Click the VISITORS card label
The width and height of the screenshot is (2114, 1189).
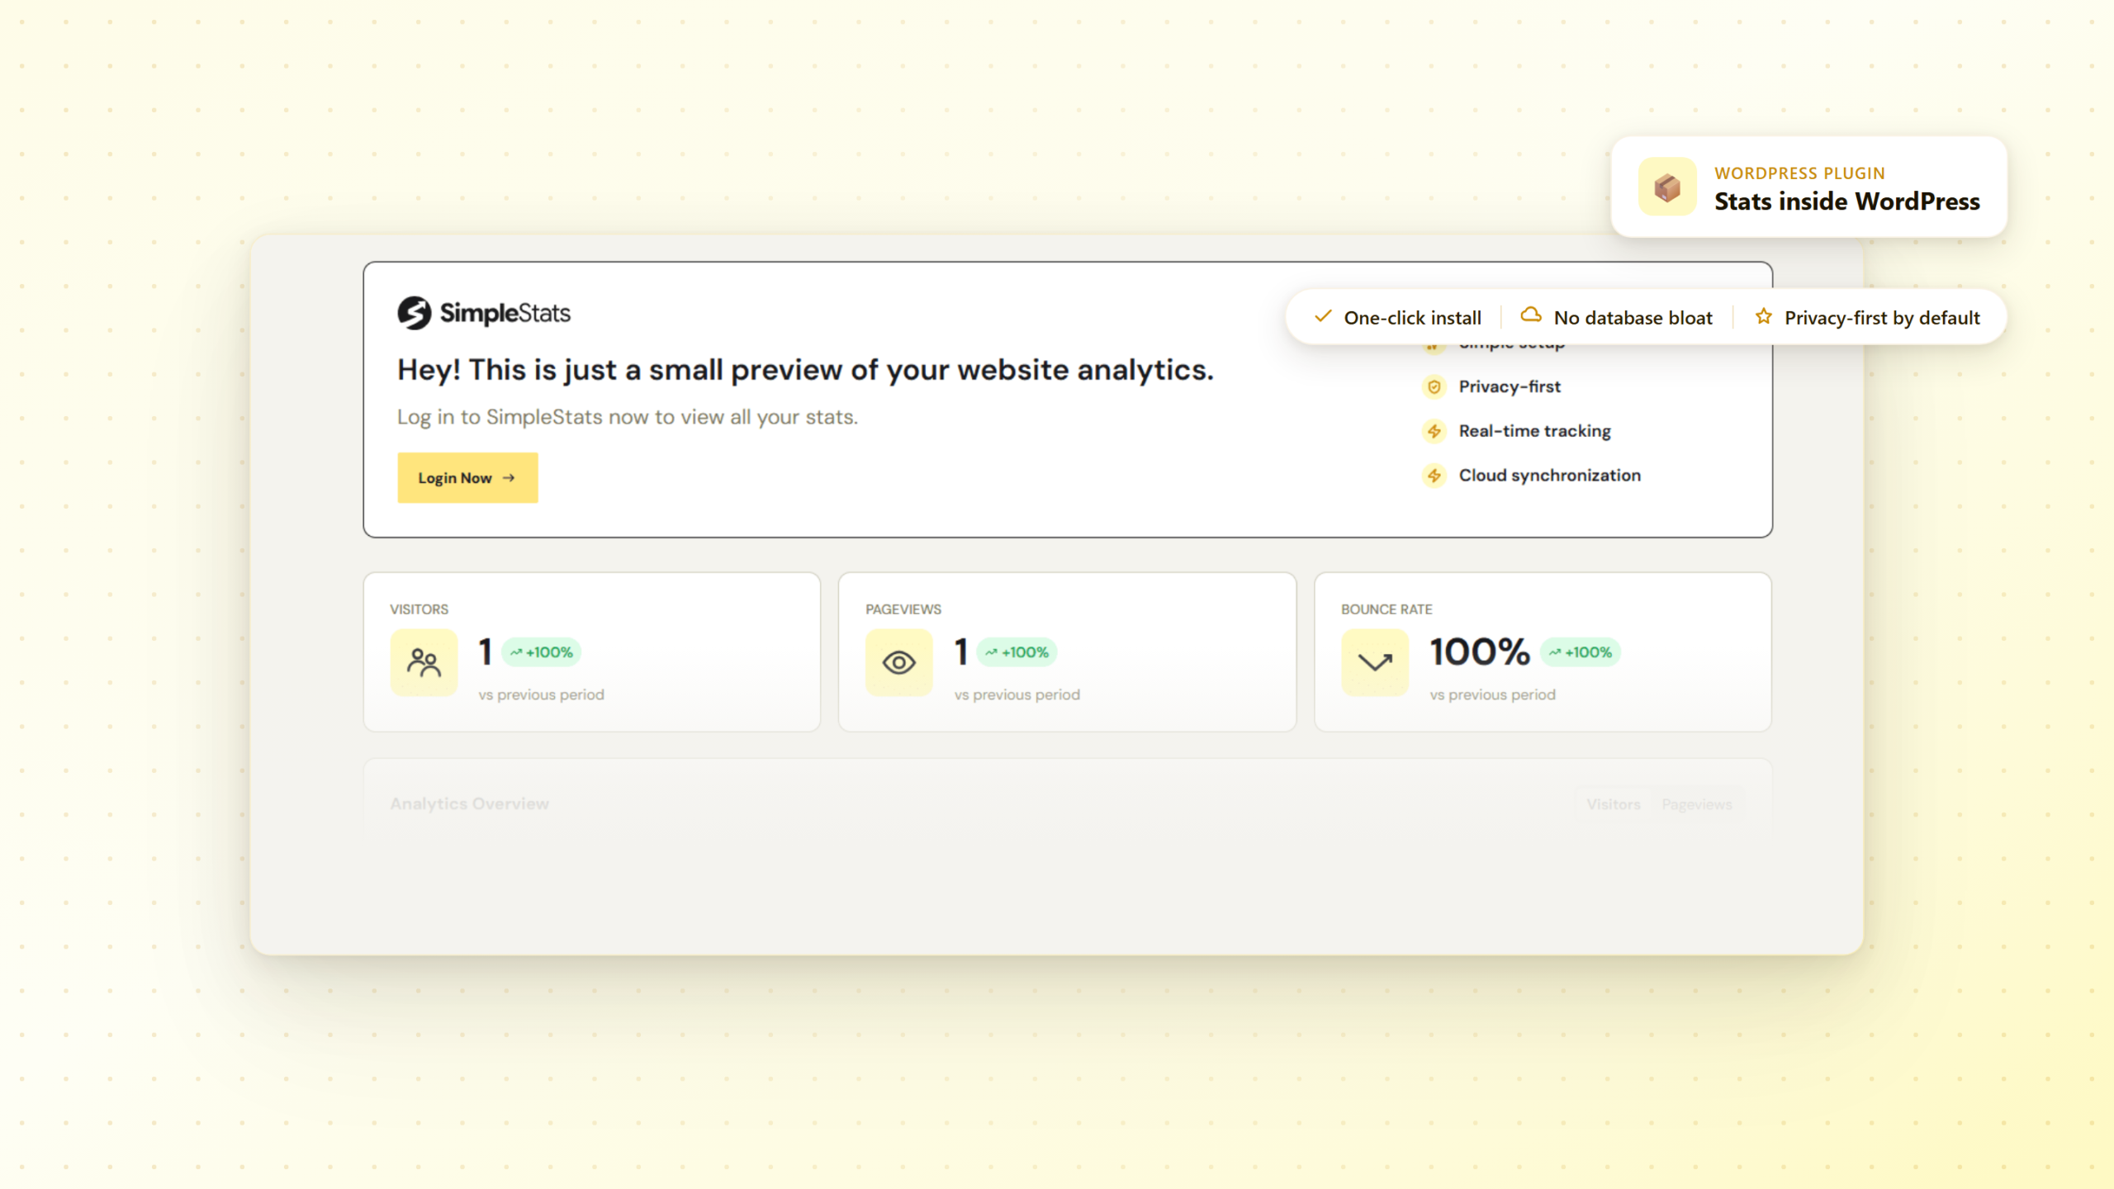419,609
